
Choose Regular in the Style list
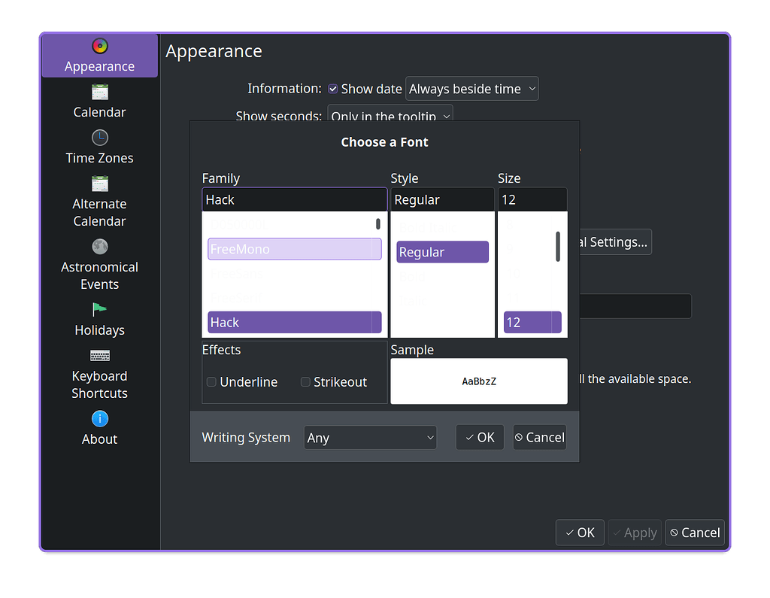442,252
